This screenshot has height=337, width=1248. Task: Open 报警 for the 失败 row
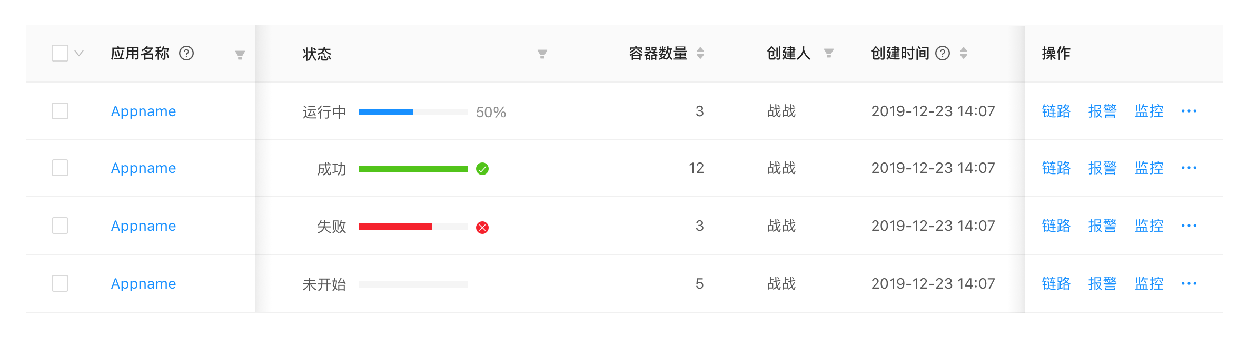[x=1102, y=226]
